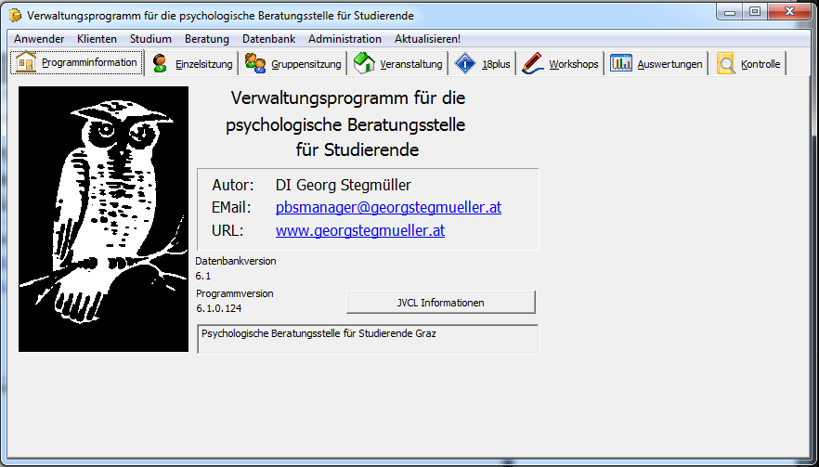Open the Klienten menu
This screenshot has width=819, height=467.
97,39
